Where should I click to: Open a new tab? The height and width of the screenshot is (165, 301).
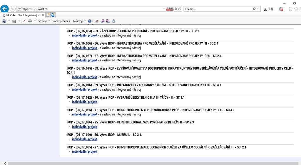48,15
